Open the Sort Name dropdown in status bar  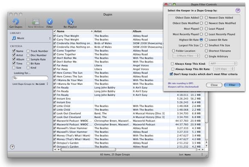[x=202, y=154]
